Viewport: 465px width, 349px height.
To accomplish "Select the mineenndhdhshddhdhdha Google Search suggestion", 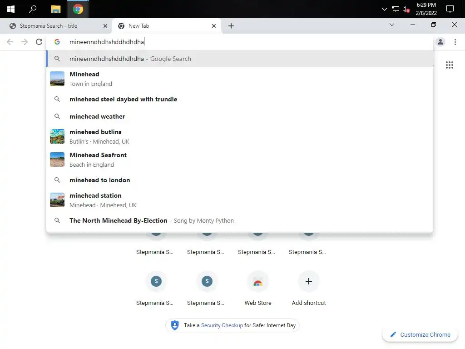I will [x=240, y=59].
